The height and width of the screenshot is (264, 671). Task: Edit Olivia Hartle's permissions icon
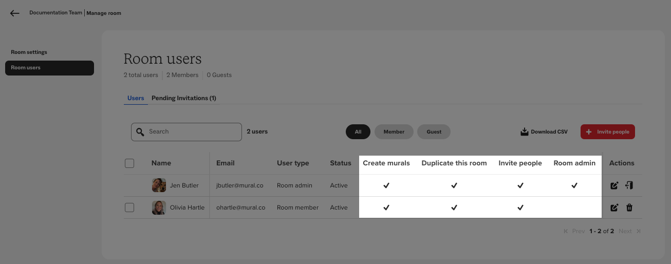tap(614, 208)
